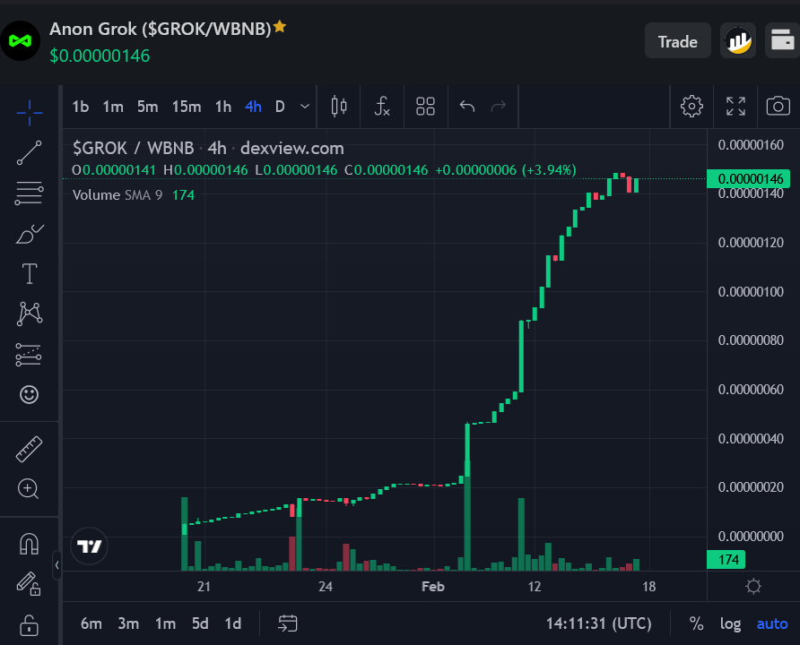Set date range to 6m
The image size is (800, 645).
pos(91,623)
